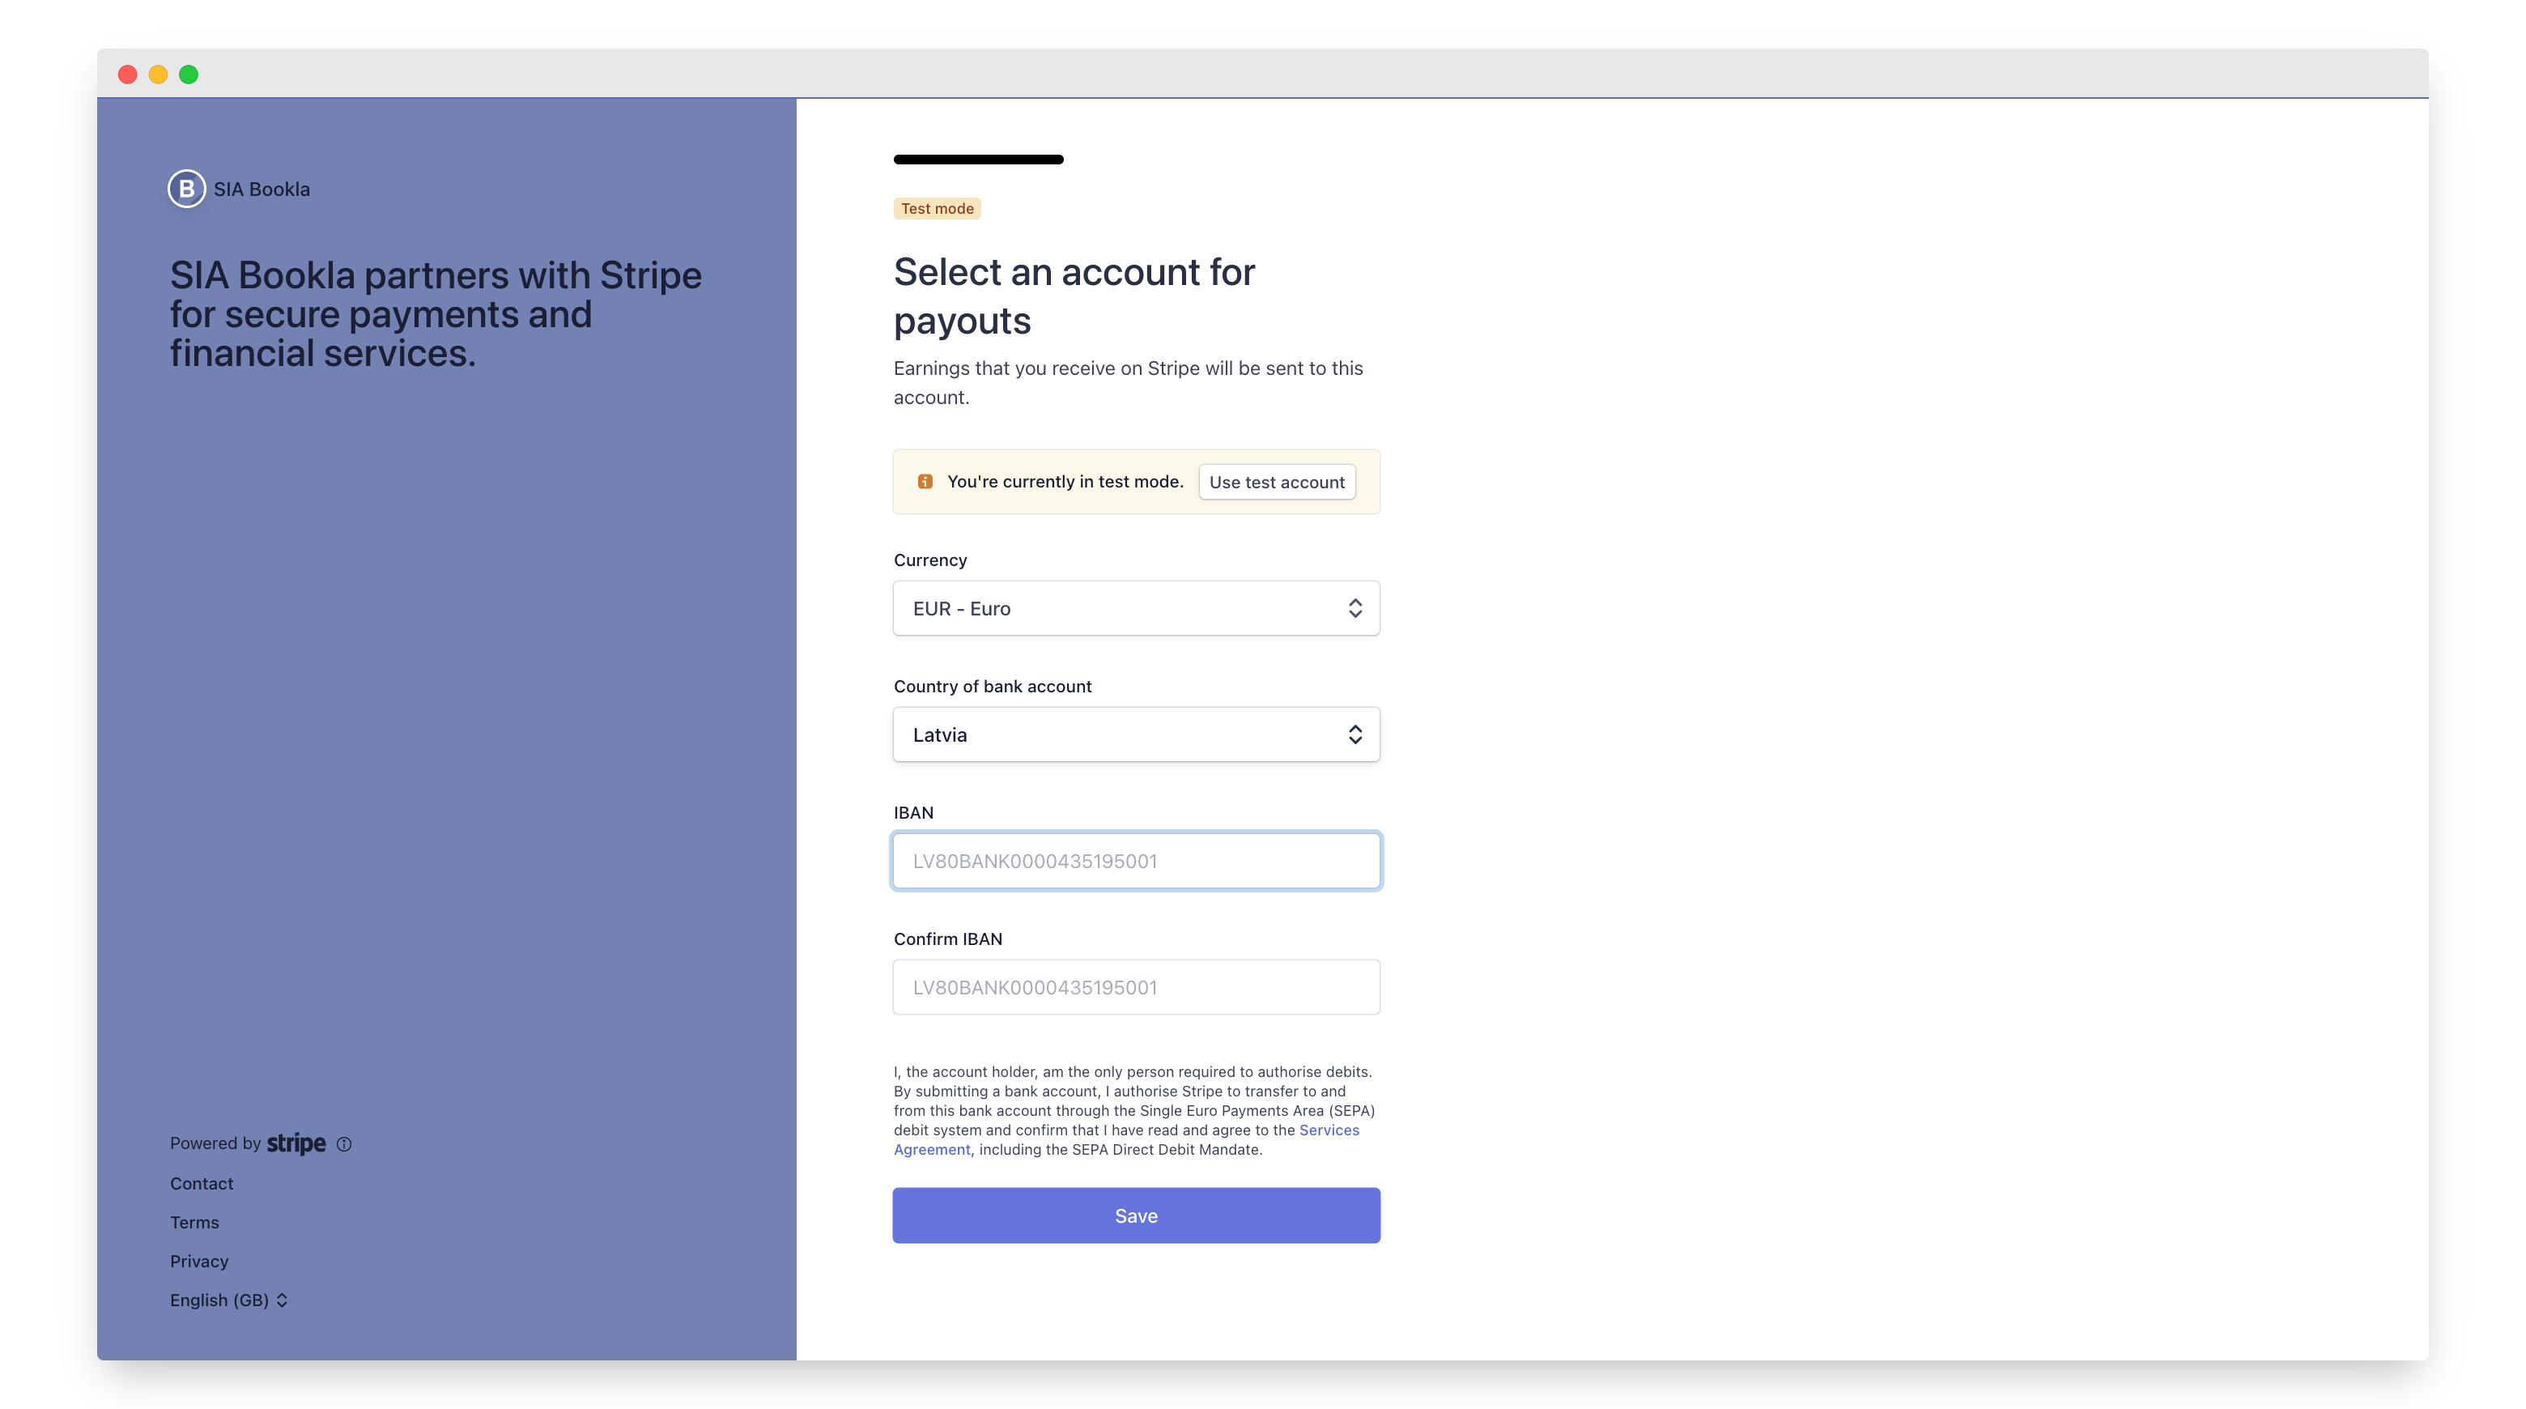Click the Stripe wordmark logo
The height and width of the screenshot is (1409, 2526).
click(296, 1143)
